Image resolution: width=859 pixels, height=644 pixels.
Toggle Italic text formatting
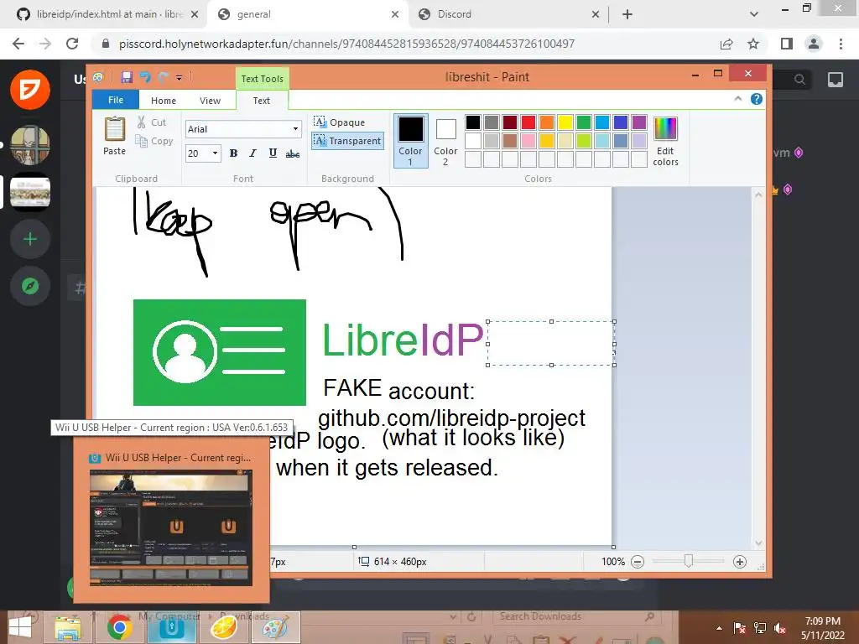coord(252,153)
